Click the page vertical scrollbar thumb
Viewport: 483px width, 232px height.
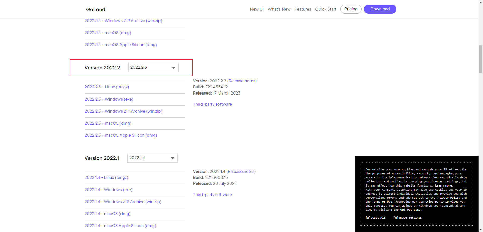point(481,59)
